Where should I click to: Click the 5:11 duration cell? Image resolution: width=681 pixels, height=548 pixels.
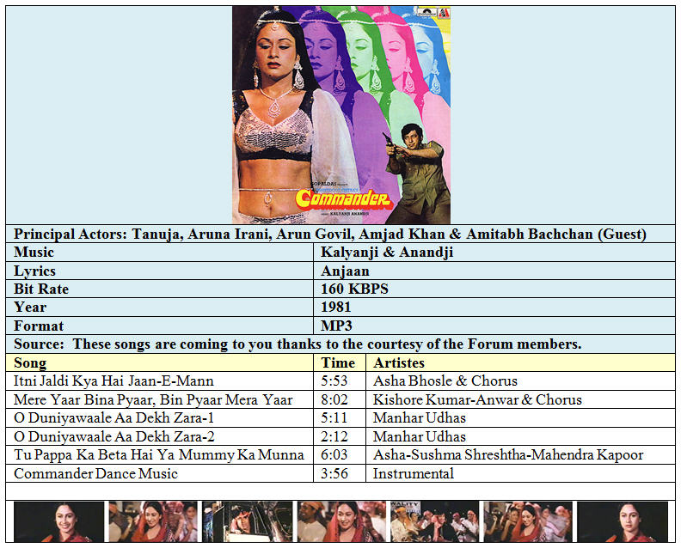[340, 417]
